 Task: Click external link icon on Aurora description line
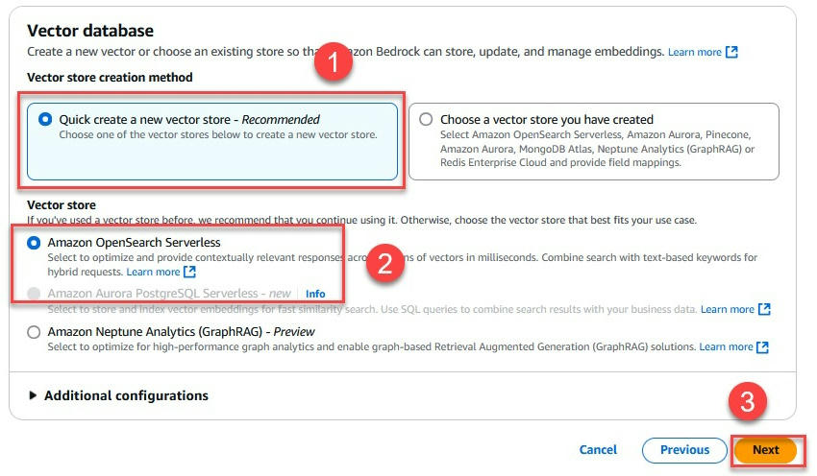[764, 309]
